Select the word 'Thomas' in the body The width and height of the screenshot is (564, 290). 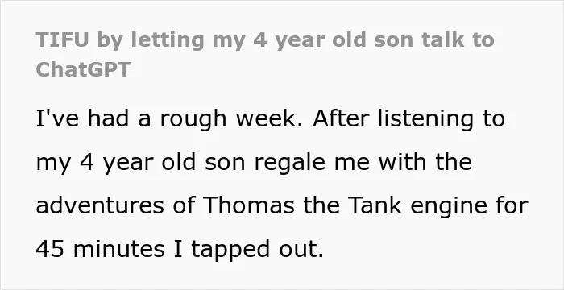(249, 205)
